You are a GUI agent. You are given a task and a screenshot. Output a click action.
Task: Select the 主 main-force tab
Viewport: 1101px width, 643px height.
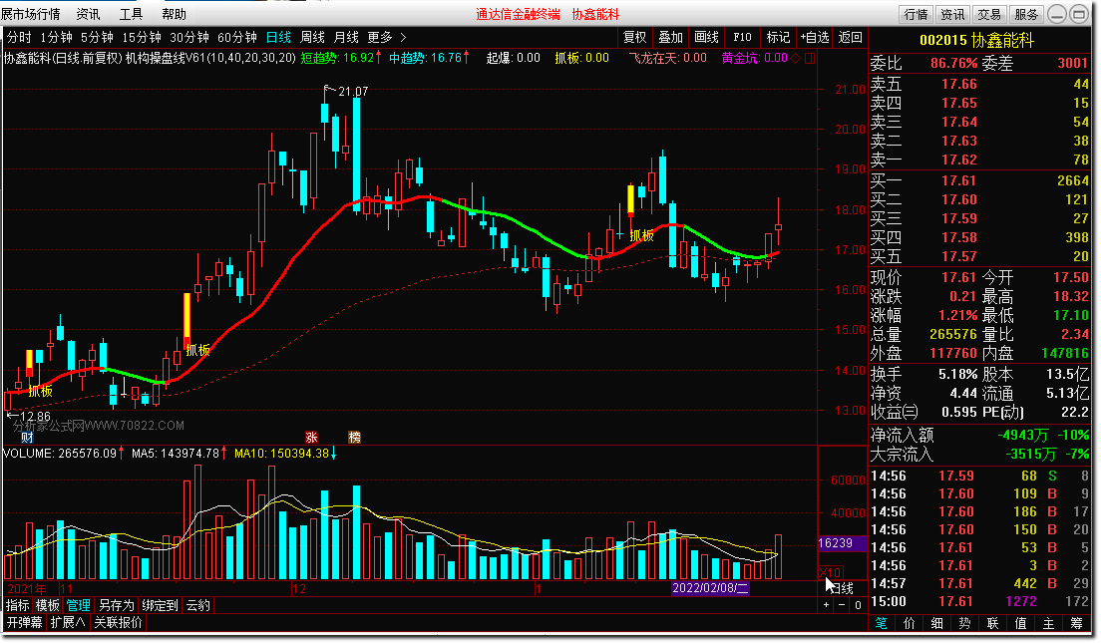point(1048,623)
